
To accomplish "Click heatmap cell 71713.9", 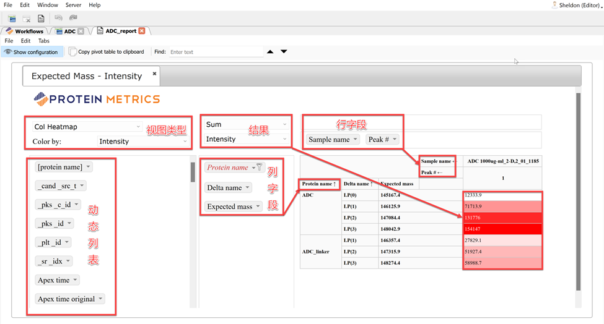I will (x=502, y=207).
